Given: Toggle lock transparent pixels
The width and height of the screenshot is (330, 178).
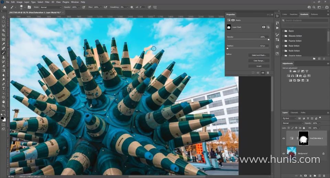Looking at the screenshot, I should 289,128.
